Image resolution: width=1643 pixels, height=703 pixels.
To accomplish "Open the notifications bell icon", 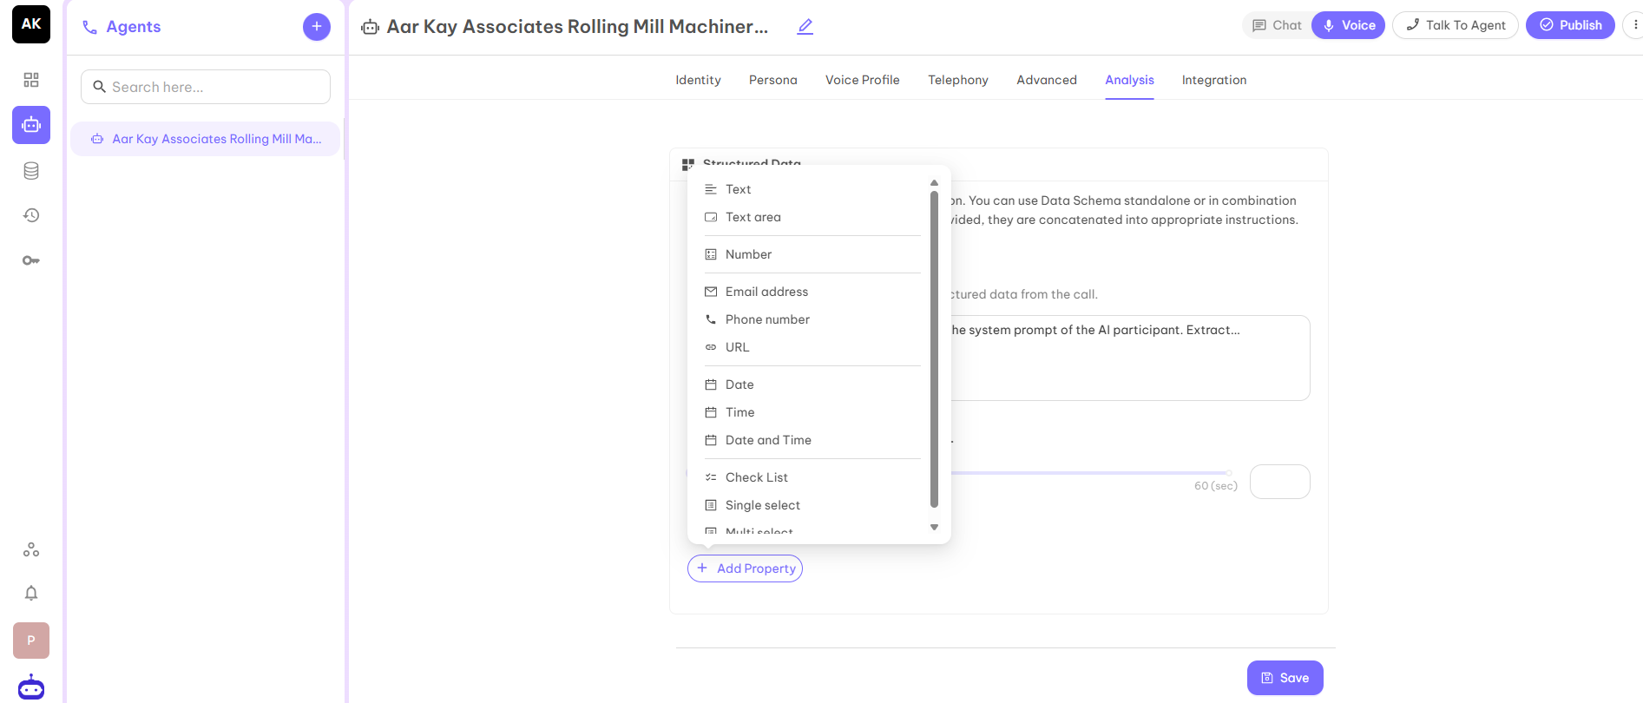I will [31, 593].
